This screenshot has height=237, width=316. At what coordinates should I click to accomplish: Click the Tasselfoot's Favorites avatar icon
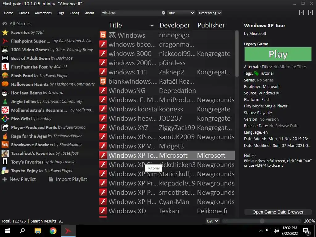pos(5,153)
